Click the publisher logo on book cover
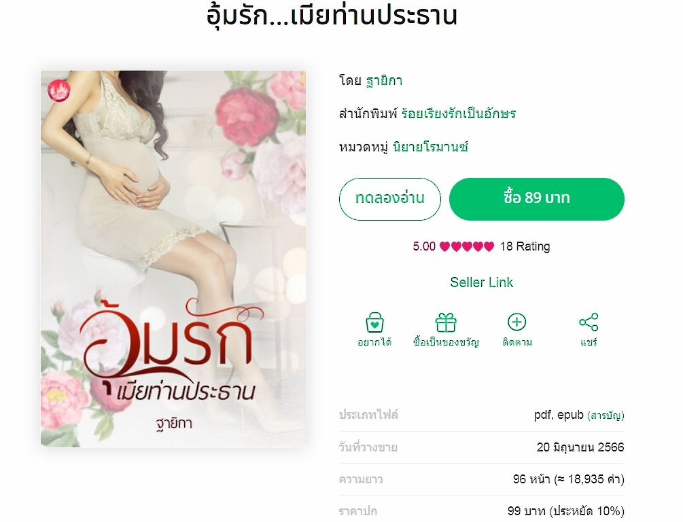Image resolution: width=683 pixels, height=522 pixels. (x=58, y=91)
